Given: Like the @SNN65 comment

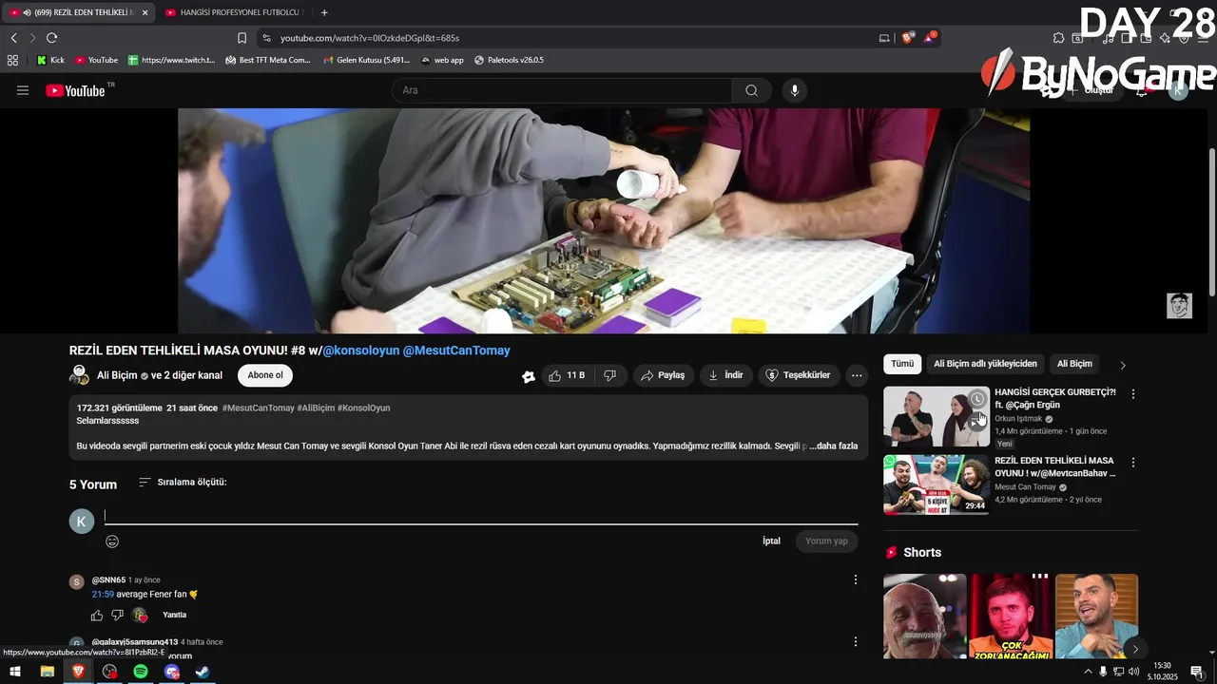Looking at the screenshot, I should pyautogui.click(x=97, y=615).
